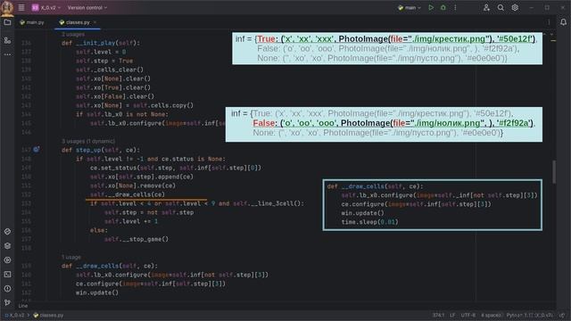Change the LF line separator setting

coord(452,315)
